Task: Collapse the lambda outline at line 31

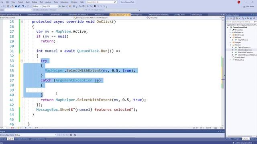Action: (22, 51)
